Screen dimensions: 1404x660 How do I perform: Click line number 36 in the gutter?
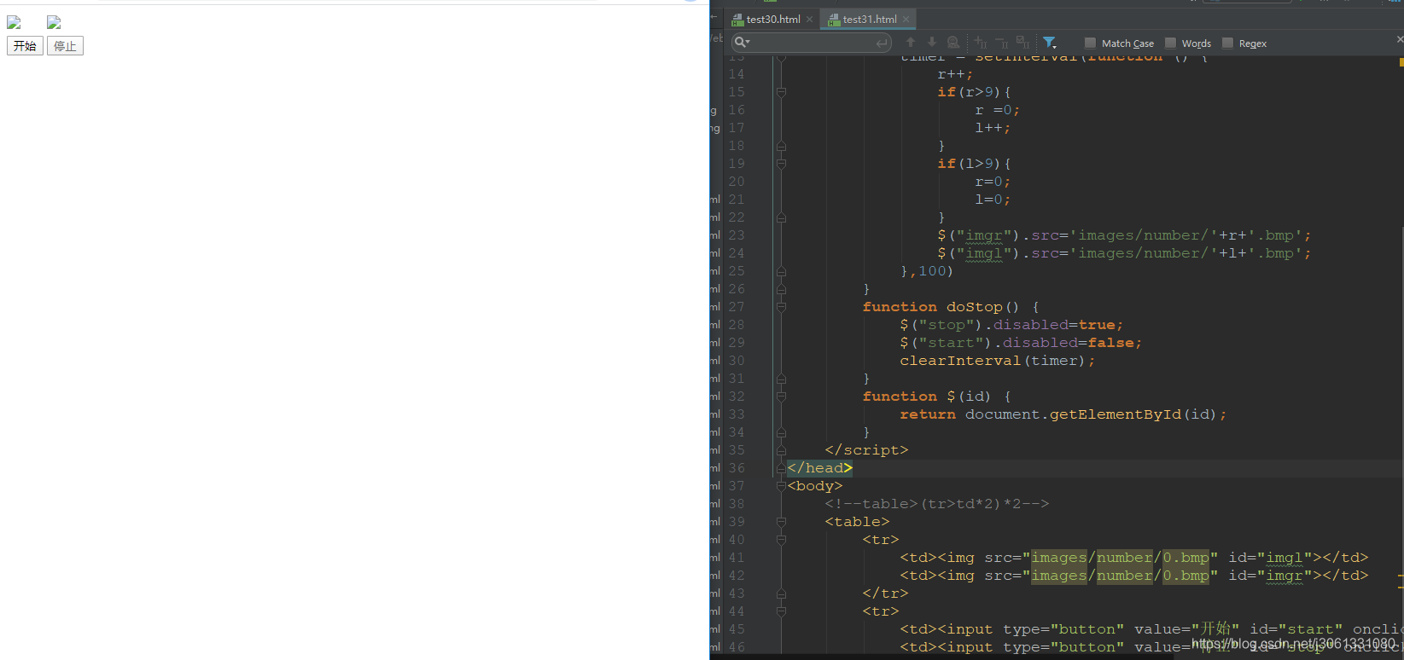pyautogui.click(x=737, y=468)
